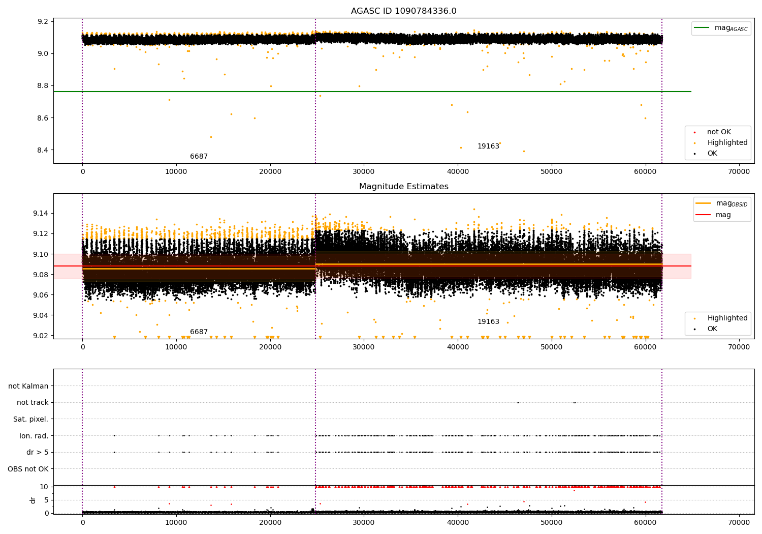Click the 9.08 y-axis tick in middle plot
This screenshot has height=534, width=762.
(x=41, y=275)
